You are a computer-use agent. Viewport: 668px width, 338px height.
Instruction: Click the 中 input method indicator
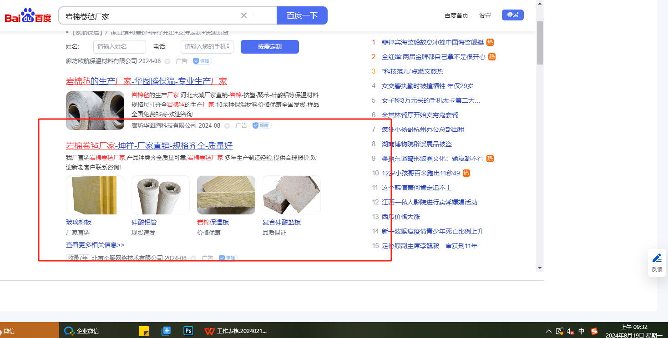point(582,331)
